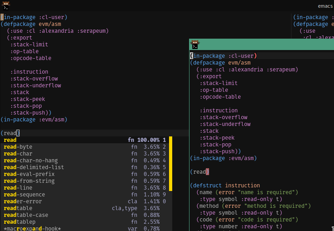The height and width of the screenshot is (231, 334).
Task: Click the emacs title text at top right
Action: (325, 6)
